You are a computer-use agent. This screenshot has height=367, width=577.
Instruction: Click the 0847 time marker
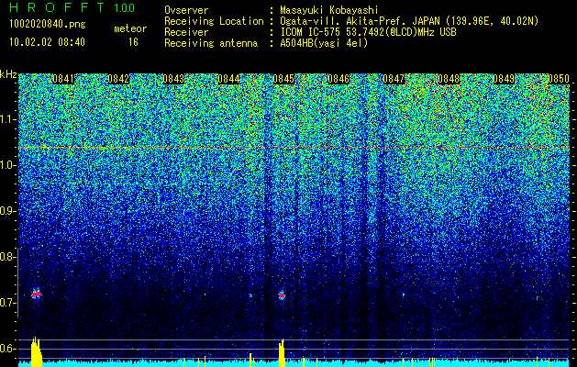click(394, 79)
